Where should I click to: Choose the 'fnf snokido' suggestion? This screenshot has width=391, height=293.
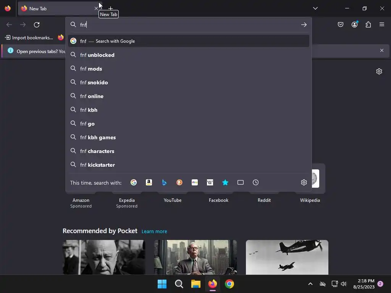coord(189,82)
